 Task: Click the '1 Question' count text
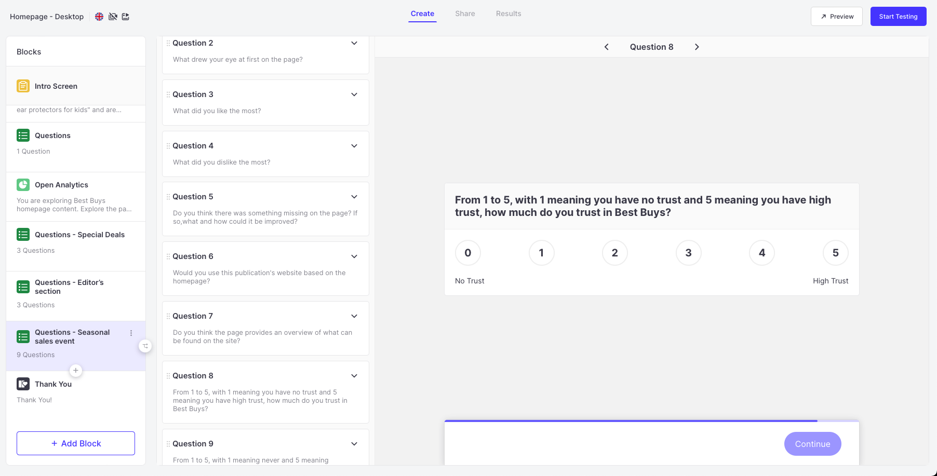click(x=33, y=152)
